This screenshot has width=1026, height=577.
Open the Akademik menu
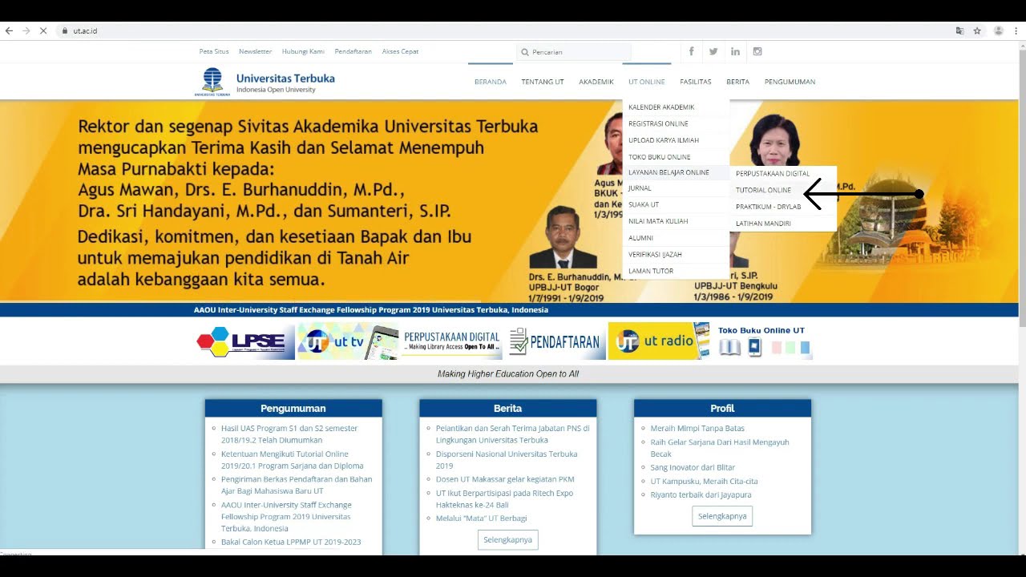[x=596, y=82]
